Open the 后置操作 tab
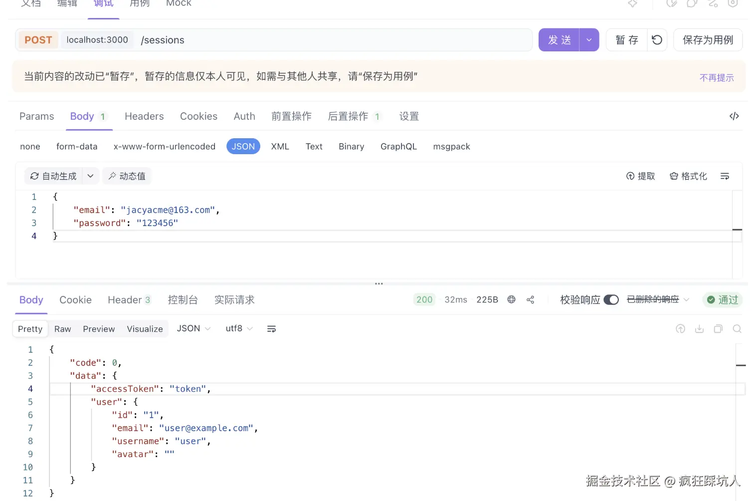The image size is (754, 501). 354,116
